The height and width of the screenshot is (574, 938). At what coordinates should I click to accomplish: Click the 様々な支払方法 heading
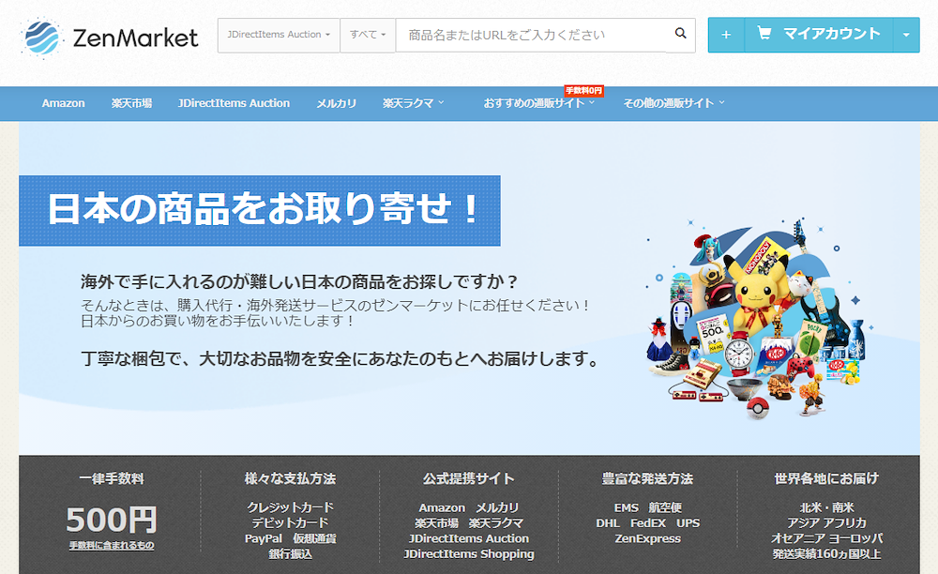pyautogui.click(x=290, y=478)
